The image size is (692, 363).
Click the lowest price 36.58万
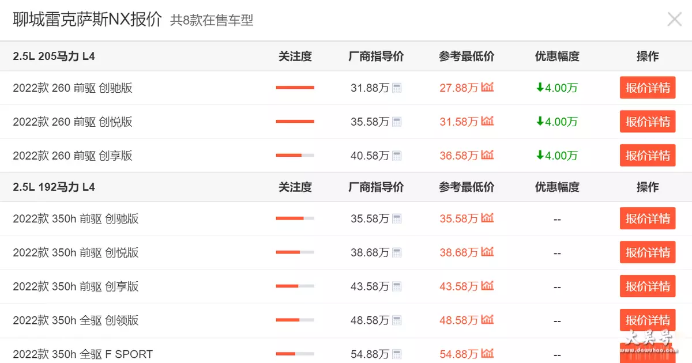coord(459,156)
